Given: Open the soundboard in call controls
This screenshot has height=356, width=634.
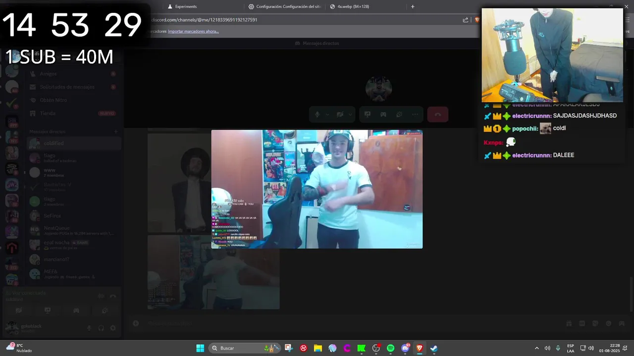Looking at the screenshot, I should pyautogui.click(x=399, y=114).
